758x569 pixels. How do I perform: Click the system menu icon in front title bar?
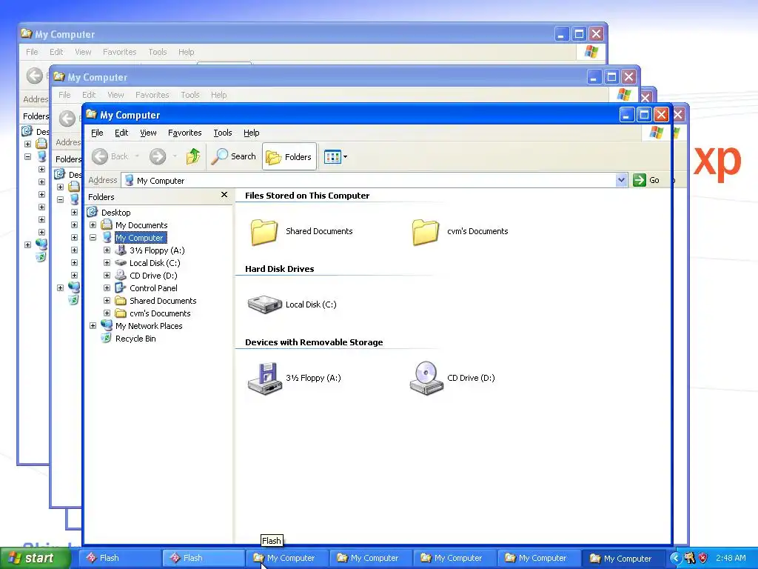point(91,114)
